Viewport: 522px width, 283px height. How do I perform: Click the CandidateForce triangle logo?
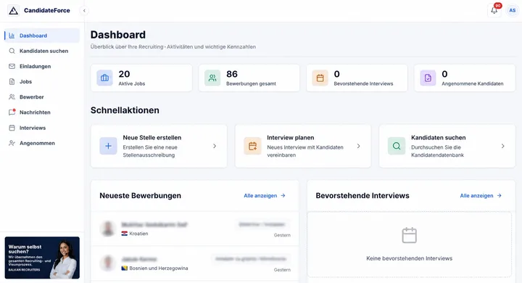click(x=13, y=10)
